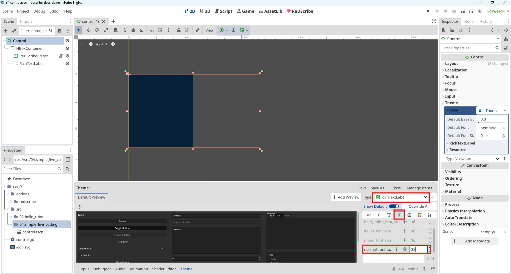
Task: Open the Project menu
Action: pyautogui.click(x=23, y=11)
